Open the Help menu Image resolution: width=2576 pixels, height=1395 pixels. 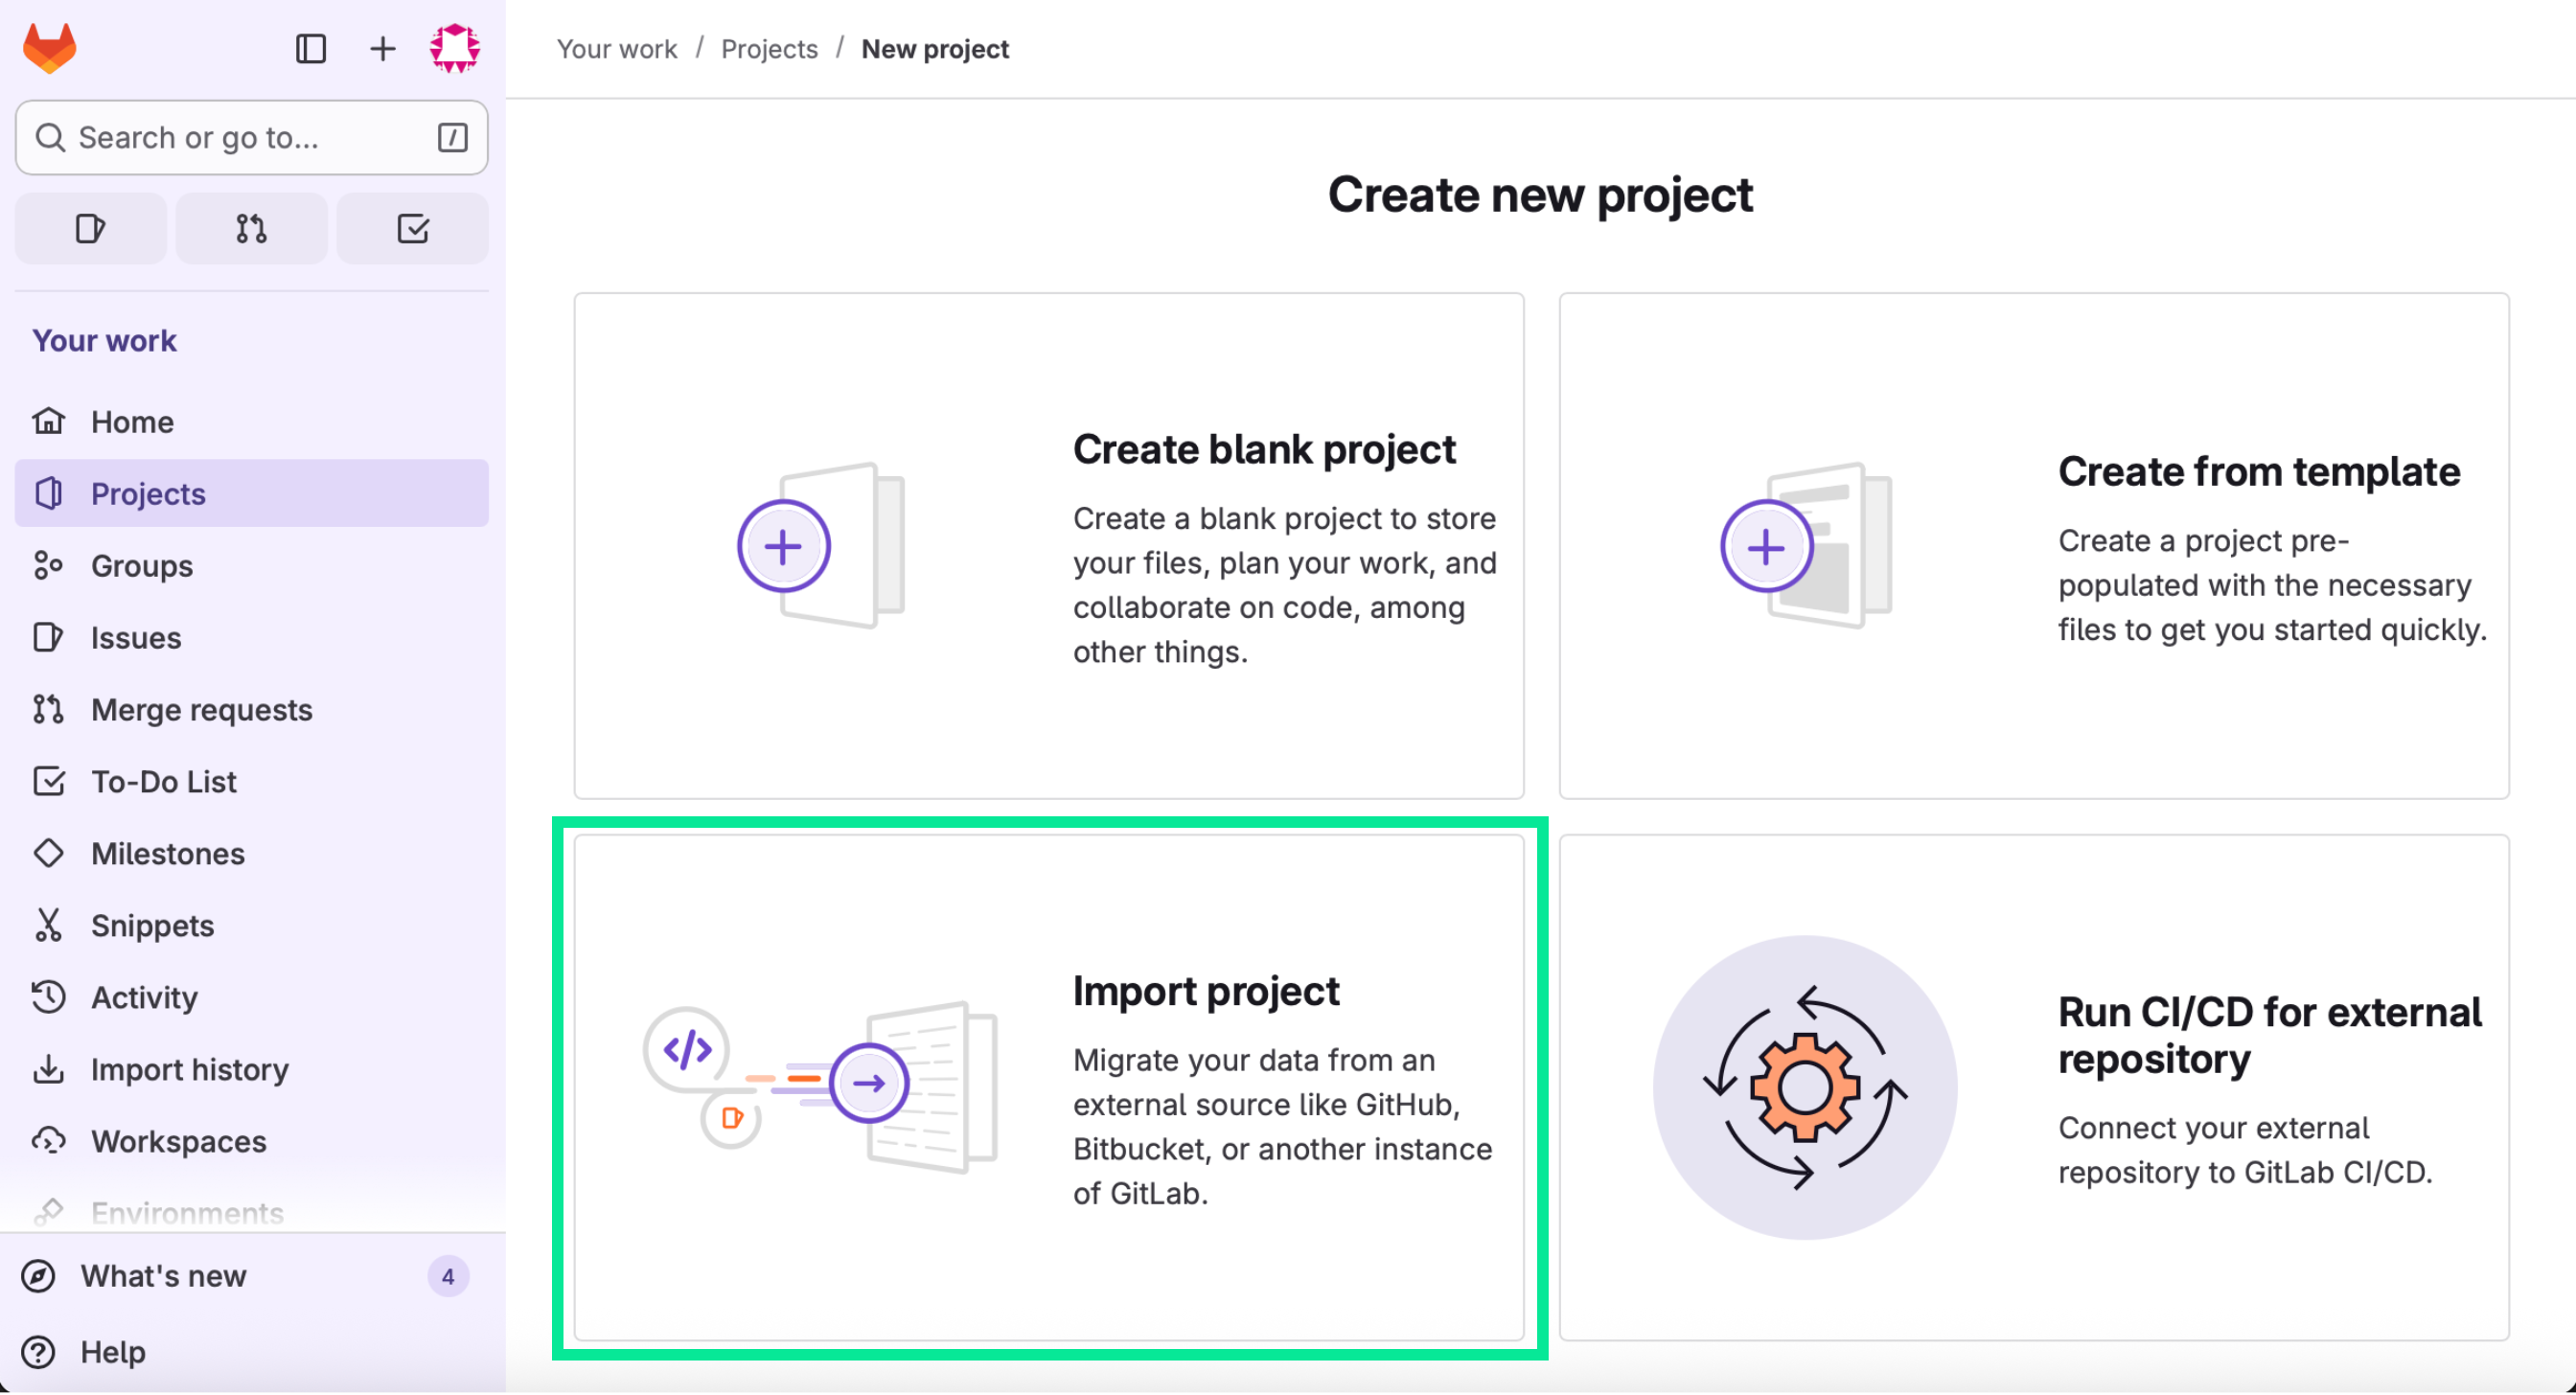pyautogui.click(x=112, y=1352)
